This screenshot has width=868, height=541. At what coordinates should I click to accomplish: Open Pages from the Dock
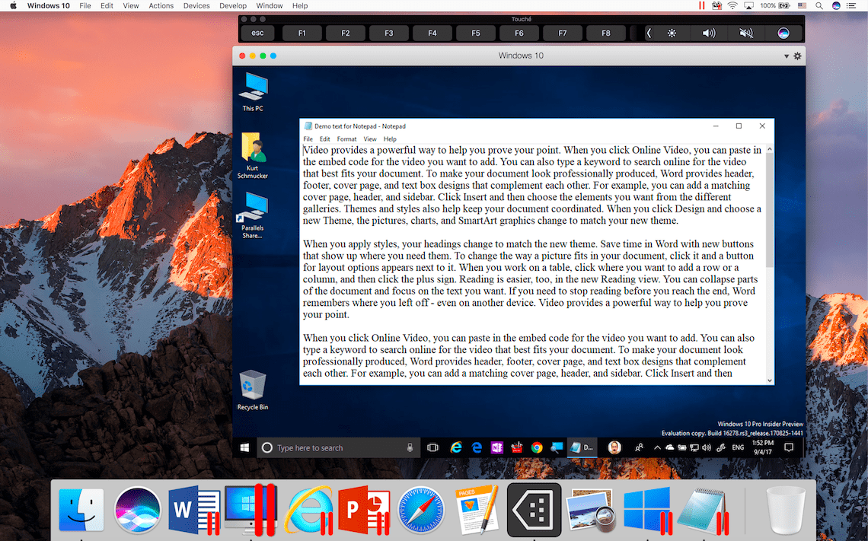[477, 509]
